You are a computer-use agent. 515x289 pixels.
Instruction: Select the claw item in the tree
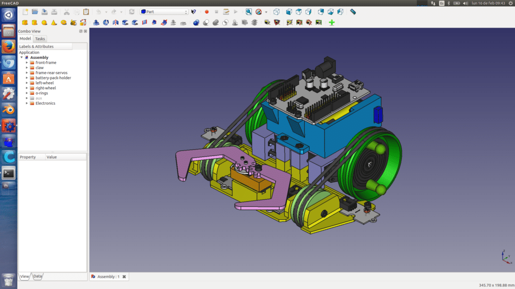[40, 67]
